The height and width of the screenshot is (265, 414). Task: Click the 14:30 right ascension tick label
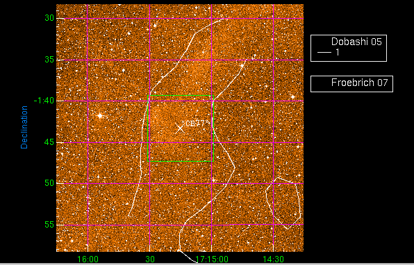[273, 259]
